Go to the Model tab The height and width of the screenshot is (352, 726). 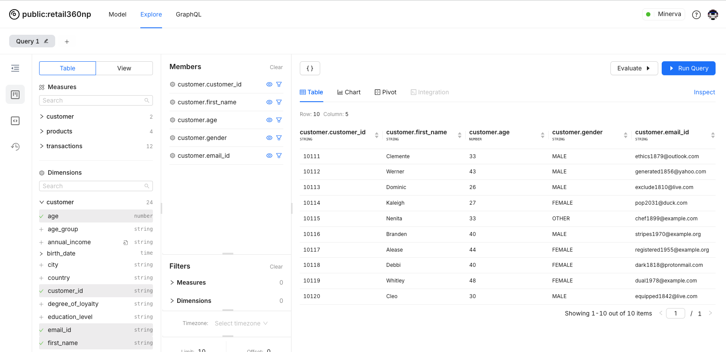pos(117,14)
